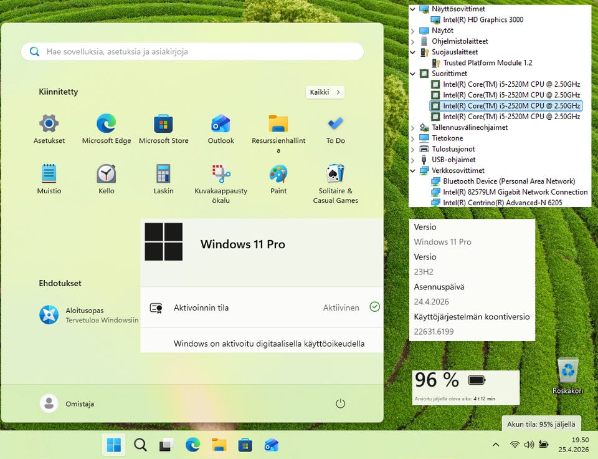Launch the Paint app

coord(278,179)
